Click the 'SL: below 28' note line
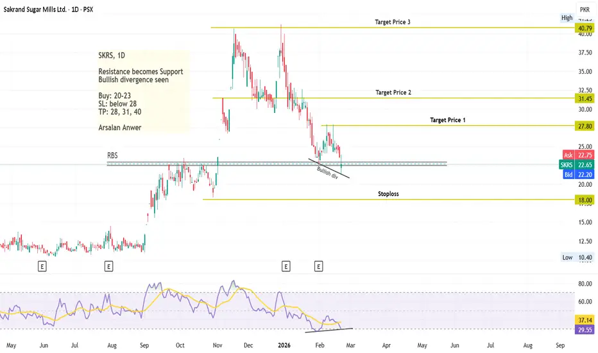Screen dimensions: 598x353 (117, 104)
